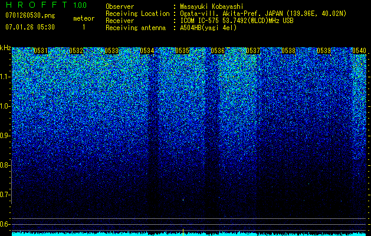
Task: Click the 0535 time marker
Action: point(182,51)
